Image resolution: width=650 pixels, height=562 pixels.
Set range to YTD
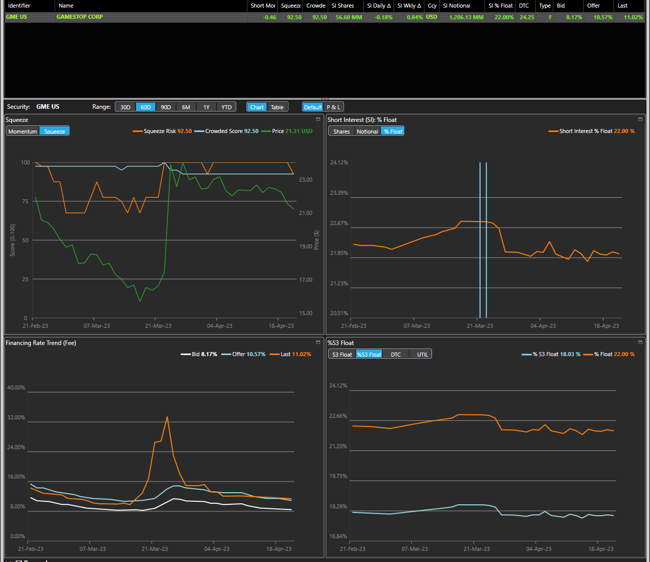pyautogui.click(x=227, y=107)
